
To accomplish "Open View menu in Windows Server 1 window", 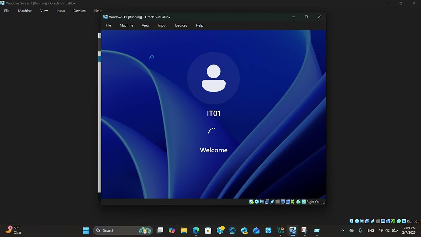I will coord(44,11).
